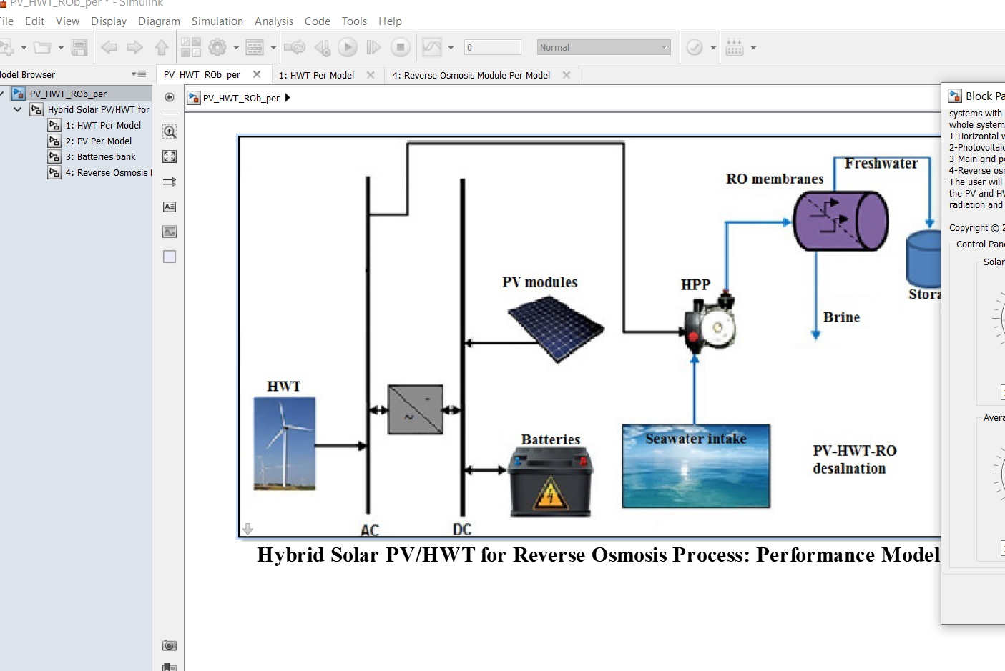Viewport: 1005px width, 671px height.
Task: Step the simulation forward one step
Action: point(373,47)
